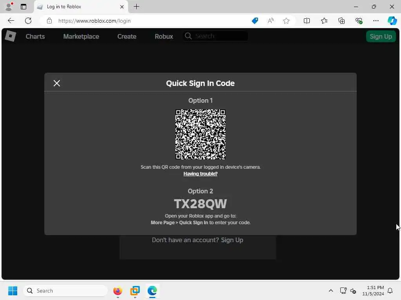This screenshot has width=401, height=300.
Task: Click the Option 1 heading
Action: (x=200, y=100)
